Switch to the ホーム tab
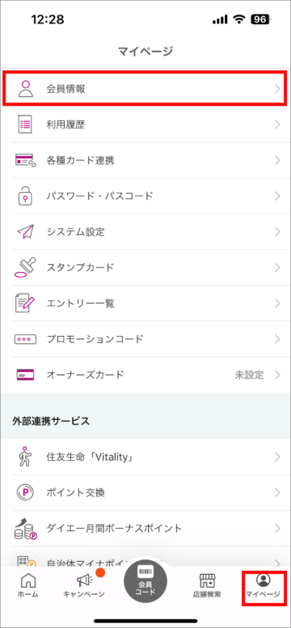 click(28, 586)
